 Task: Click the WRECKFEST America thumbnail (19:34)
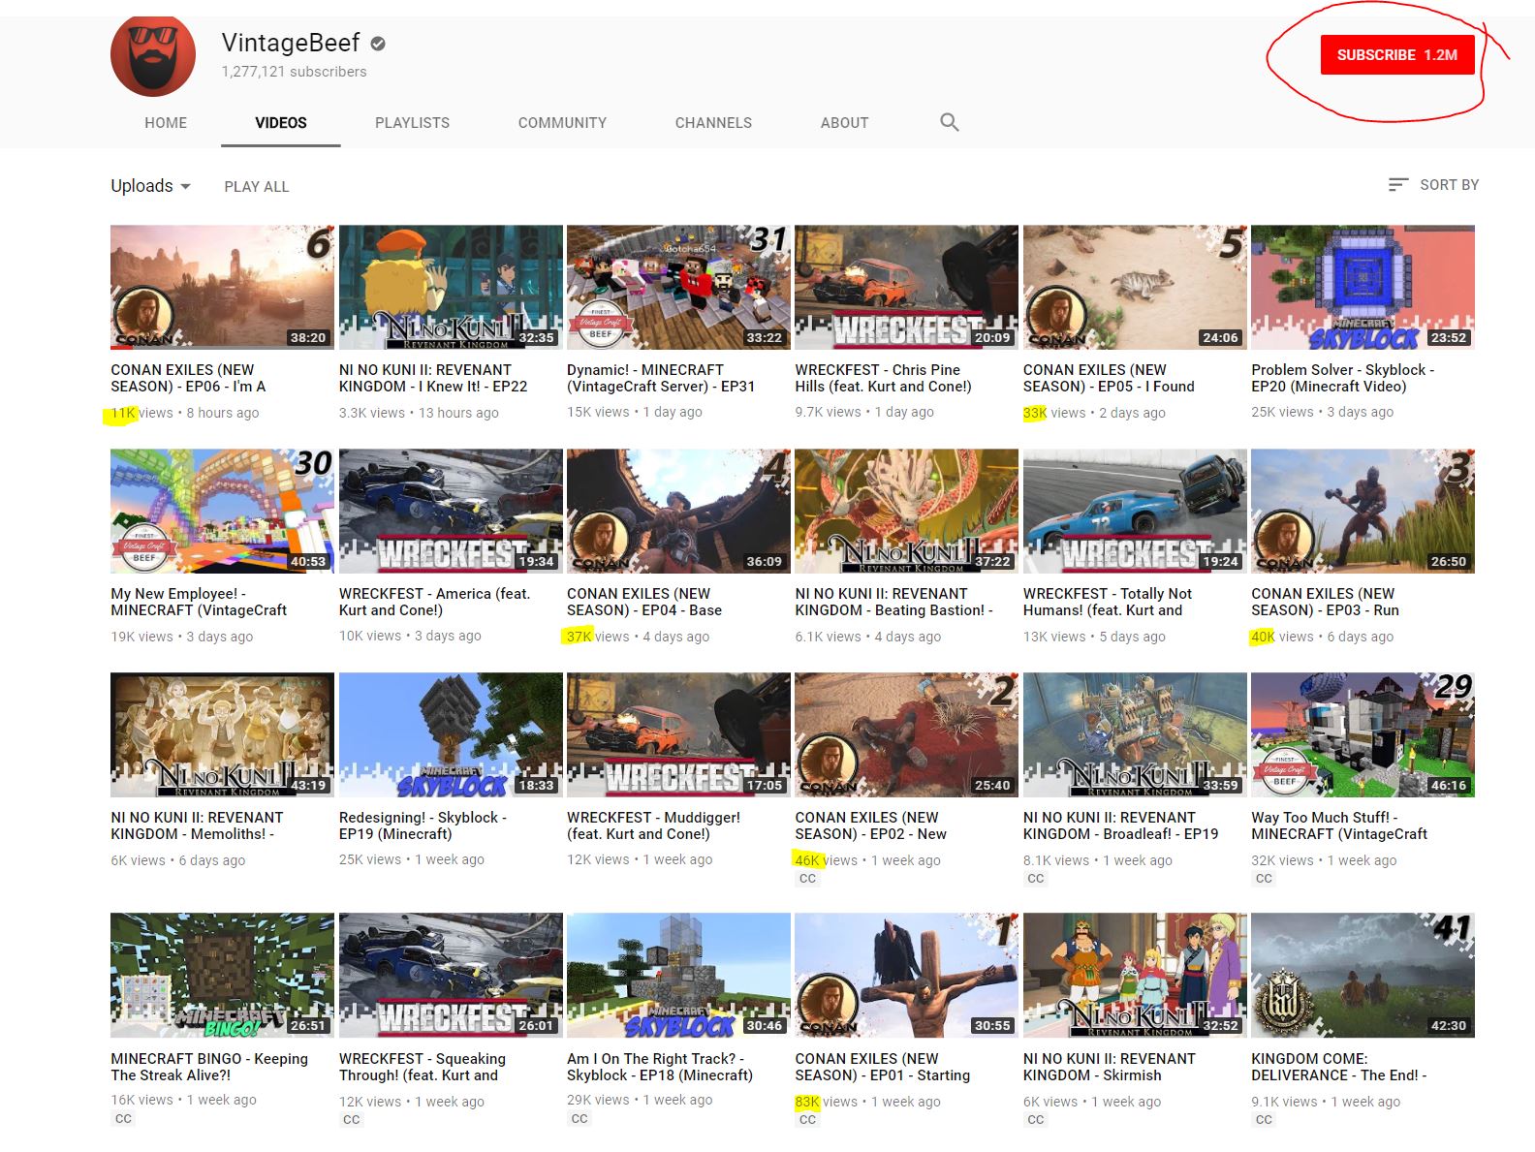pos(451,511)
